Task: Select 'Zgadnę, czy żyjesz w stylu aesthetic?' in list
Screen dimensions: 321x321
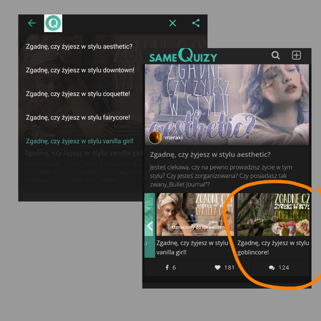Action: point(79,47)
